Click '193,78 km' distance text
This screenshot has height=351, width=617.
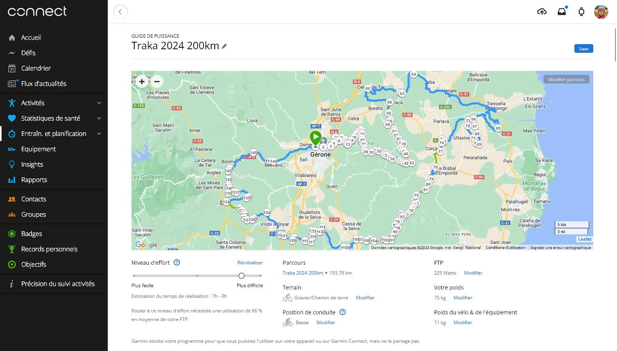point(341,273)
